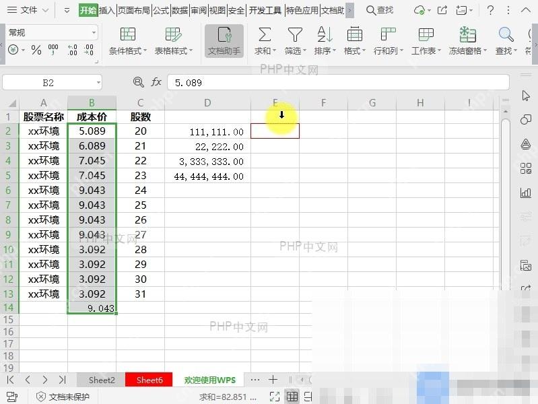Switch to normal grid view icon
The height and width of the screenshot is (404, 538).
pyautogui.click(x=292, y=397)
